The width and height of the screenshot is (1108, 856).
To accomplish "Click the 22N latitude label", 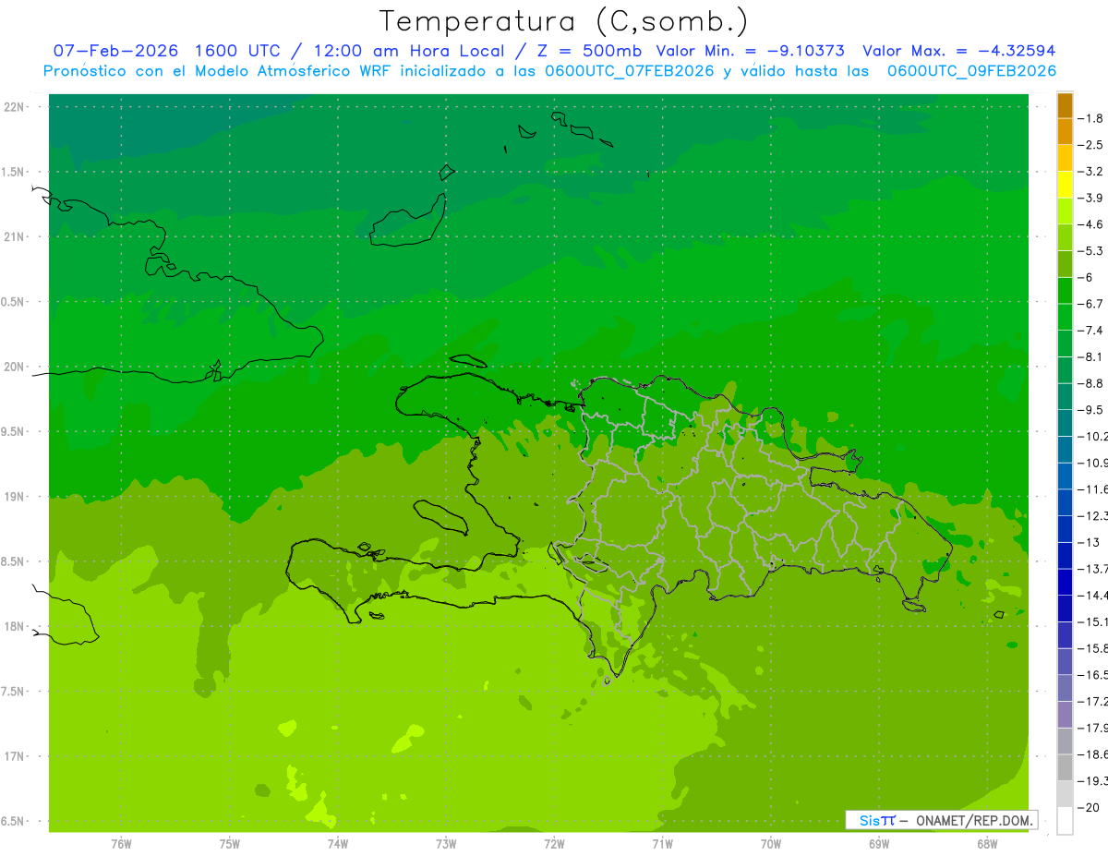I will (x=14, y=107).
